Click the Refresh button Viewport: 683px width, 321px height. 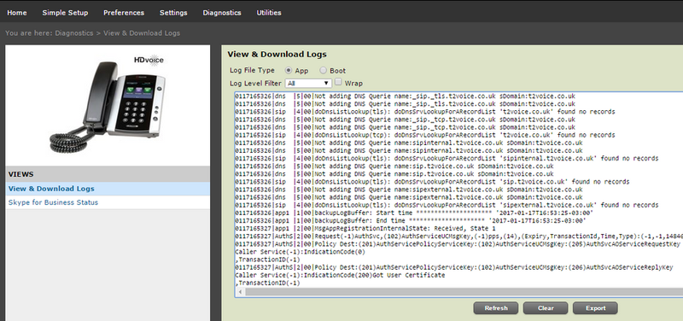click(496, 308)
